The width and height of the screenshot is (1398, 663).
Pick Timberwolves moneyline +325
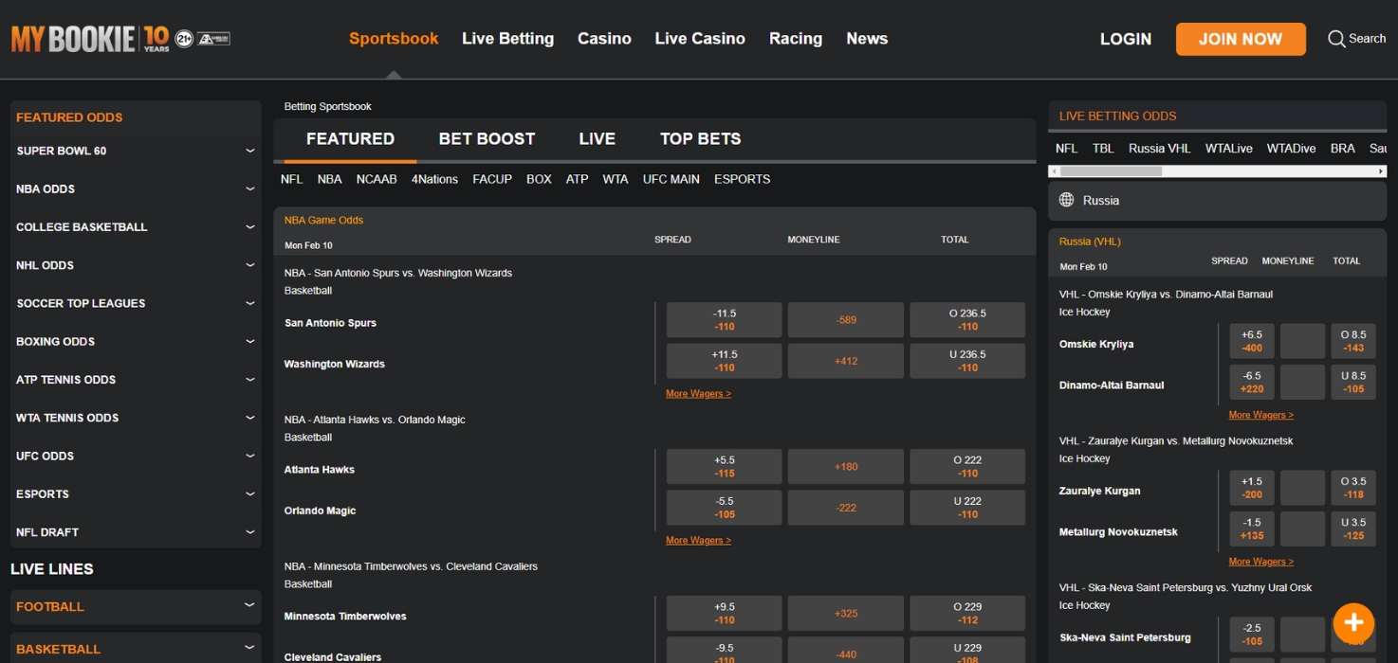pyautogui.click(x=846, y=613)
